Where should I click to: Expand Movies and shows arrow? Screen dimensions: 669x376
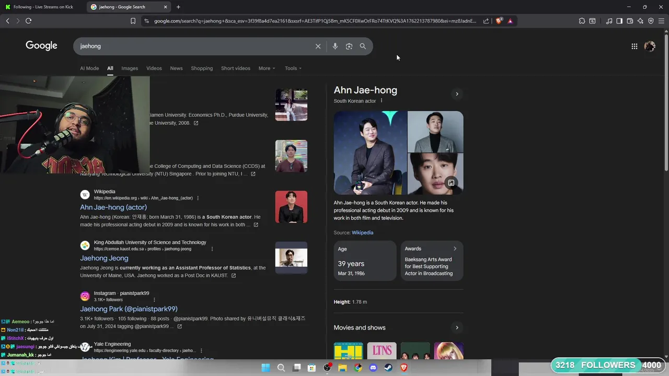(x=457, y=327)
